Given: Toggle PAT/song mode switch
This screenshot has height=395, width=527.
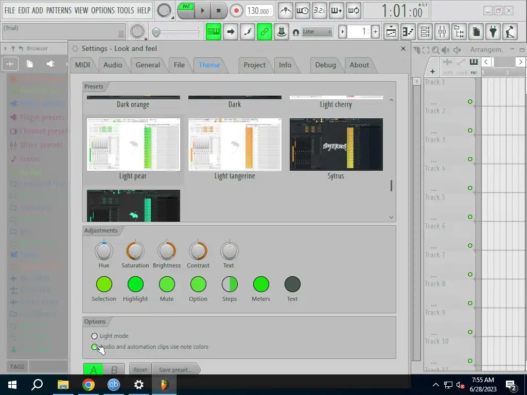Looking at the screenshot, I should [x=186, y=7].
